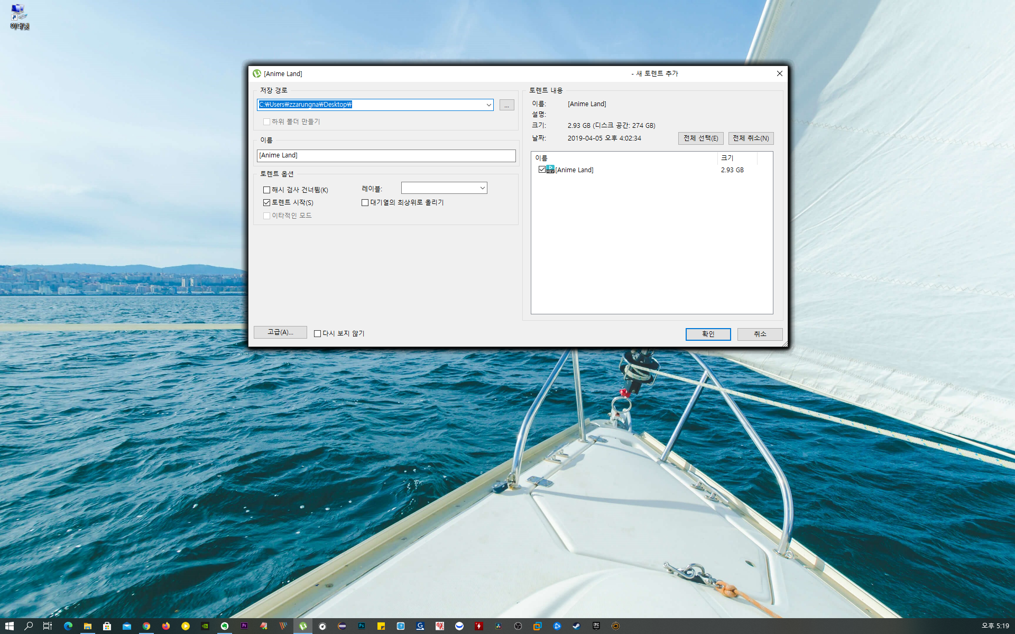
Task: Expand the save path dropdown
Action: tap(488, 105)
